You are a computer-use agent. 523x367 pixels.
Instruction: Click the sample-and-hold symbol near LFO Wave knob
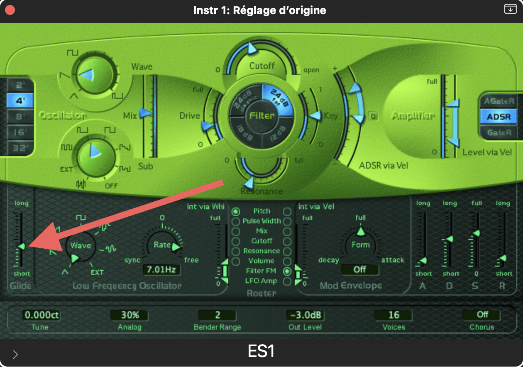tap(104, 226)
